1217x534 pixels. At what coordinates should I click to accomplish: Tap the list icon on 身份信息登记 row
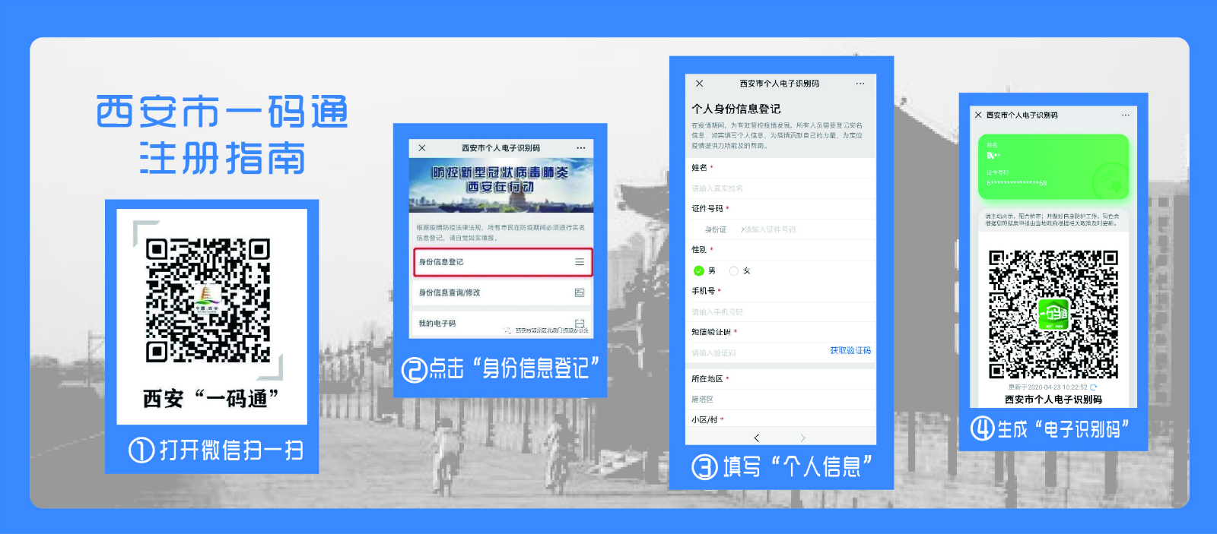580,262
